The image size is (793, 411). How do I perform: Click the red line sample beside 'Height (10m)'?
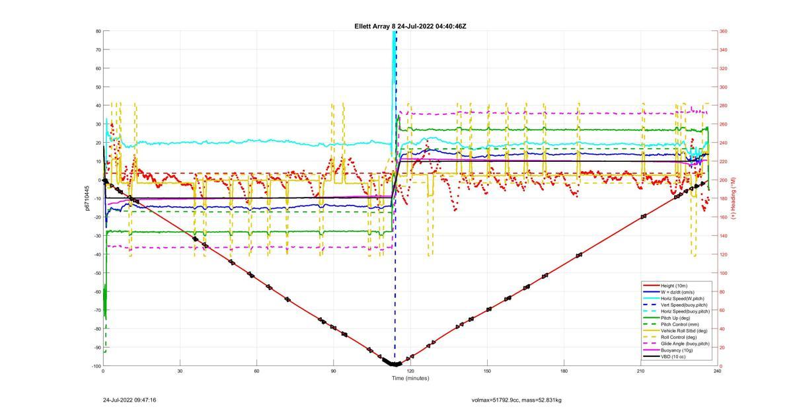(651, 285)
